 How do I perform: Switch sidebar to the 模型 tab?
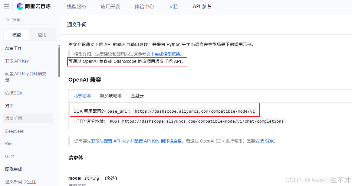tap(17, 35)
